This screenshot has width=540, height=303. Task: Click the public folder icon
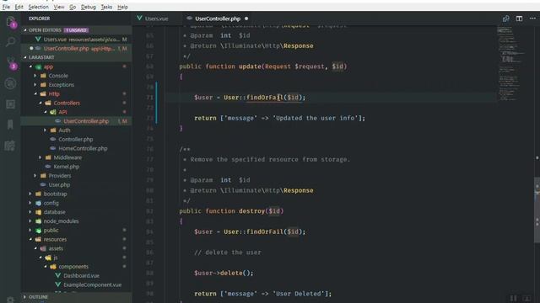(39, 230)
